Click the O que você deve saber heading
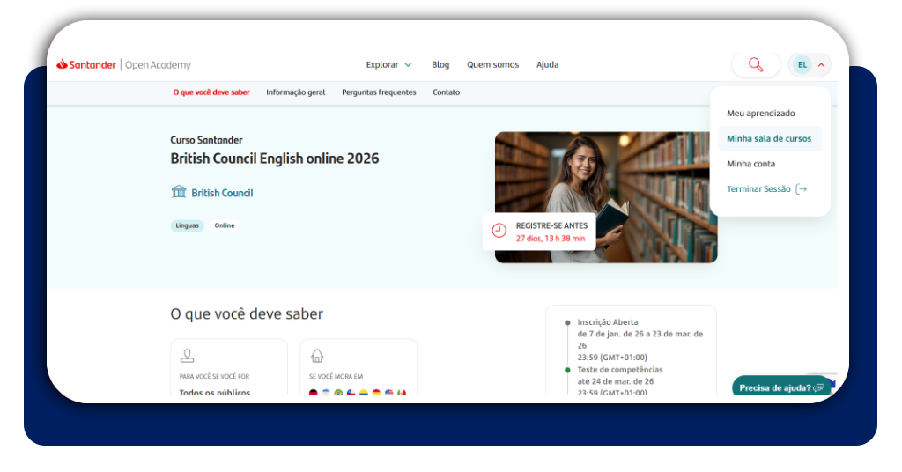This screenshot has width=902, height=472. (247, 313)
